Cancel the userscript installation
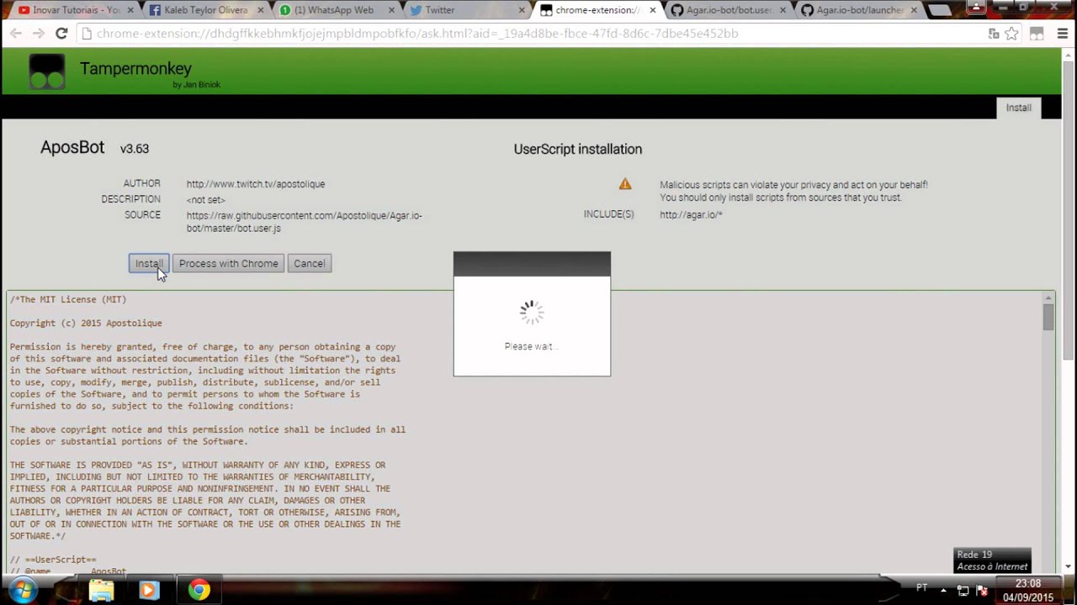 pos(309,264)
